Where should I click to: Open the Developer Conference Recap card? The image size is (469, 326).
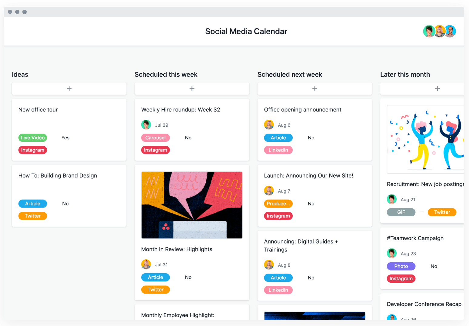click(x=424, y=304)
